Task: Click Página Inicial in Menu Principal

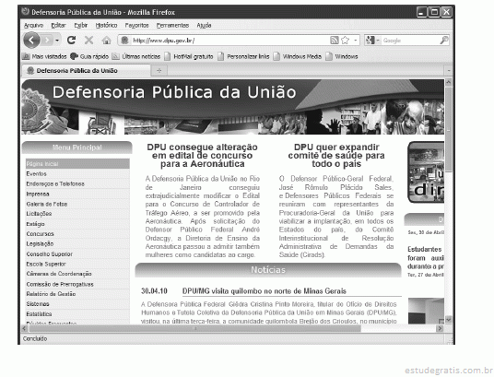Action: [77, 163]
